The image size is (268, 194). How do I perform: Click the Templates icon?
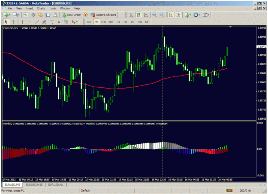(x=205, y=15)
